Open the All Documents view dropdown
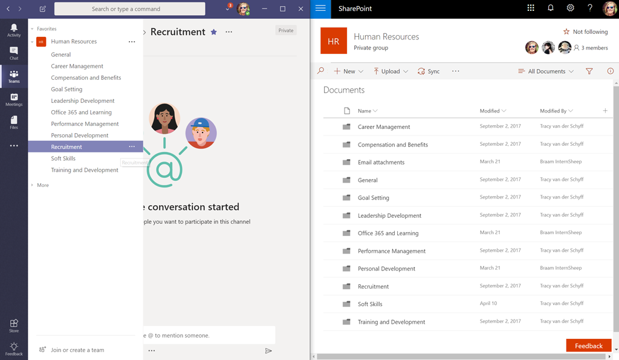 (x=546, y=71)
